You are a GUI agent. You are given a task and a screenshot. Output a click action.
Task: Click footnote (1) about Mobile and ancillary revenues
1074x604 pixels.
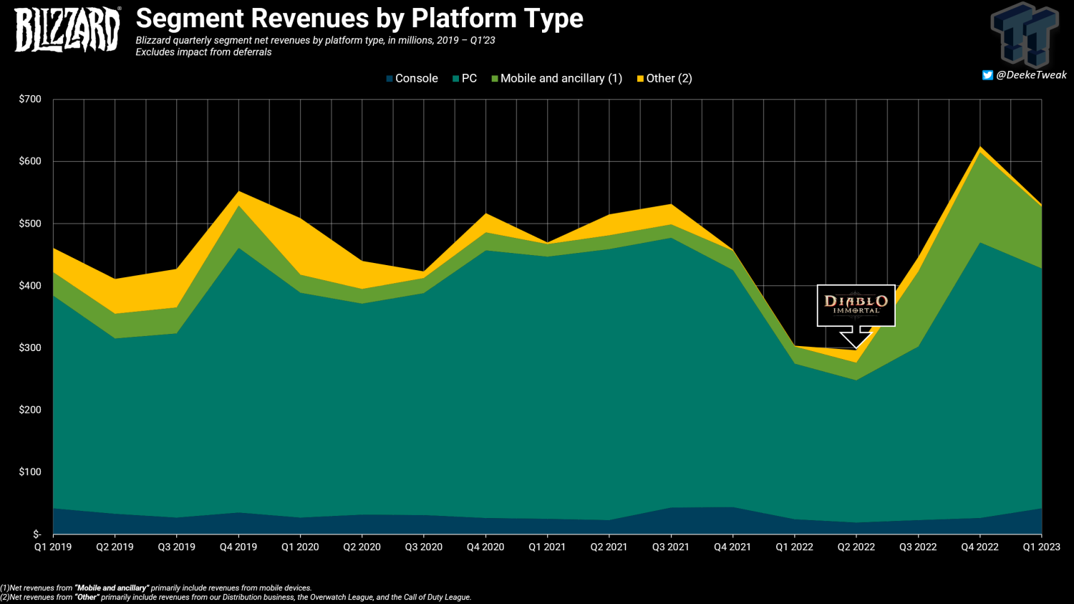pyautogui.click(x=156, y=588)
